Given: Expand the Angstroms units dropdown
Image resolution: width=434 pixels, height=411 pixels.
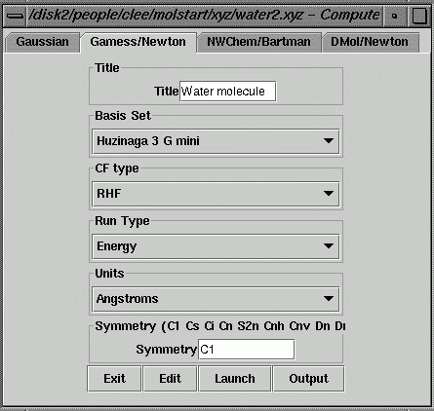Looking at the screenshot, I should click(x=216, y=299).
